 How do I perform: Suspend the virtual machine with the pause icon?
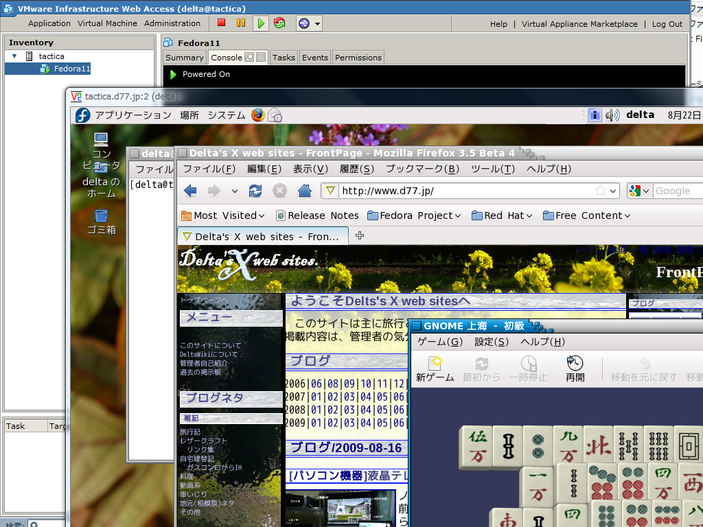click(240, 23)
